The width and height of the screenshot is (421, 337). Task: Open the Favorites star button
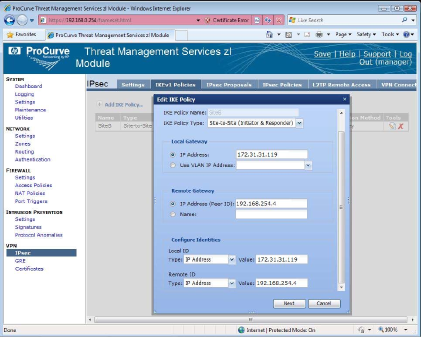click(21, 34)
